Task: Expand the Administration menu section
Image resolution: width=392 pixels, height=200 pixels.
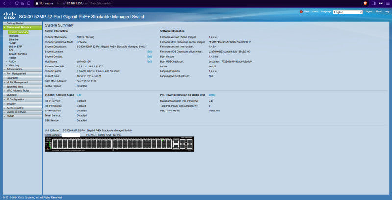Action: point(22,69)
